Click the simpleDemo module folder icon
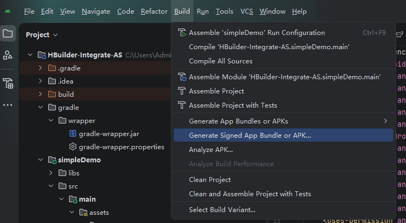The image size is (406, 223). tap(52, 160)
